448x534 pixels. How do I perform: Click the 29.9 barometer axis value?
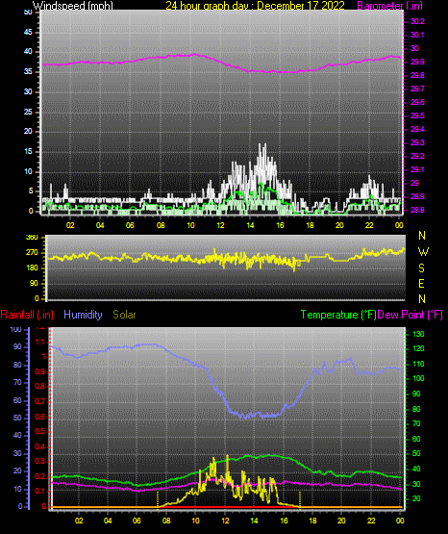[417, 62]
